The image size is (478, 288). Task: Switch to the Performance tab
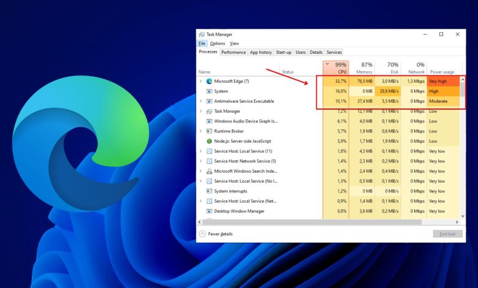tap(233, 53)
